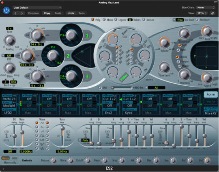This screenshot has height=172, width=219.
Task: Click the Detune macro knob
Action: tap(54, 161)
